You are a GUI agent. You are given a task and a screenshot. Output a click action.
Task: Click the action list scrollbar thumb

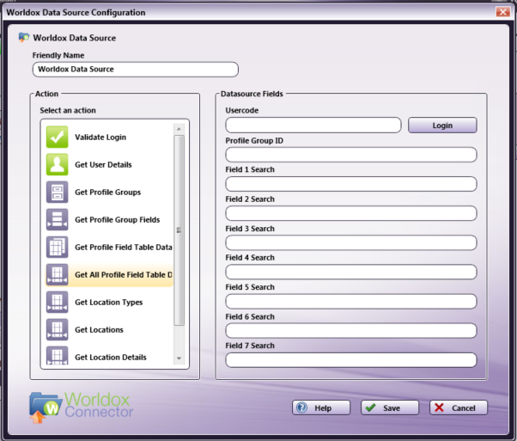179,230
